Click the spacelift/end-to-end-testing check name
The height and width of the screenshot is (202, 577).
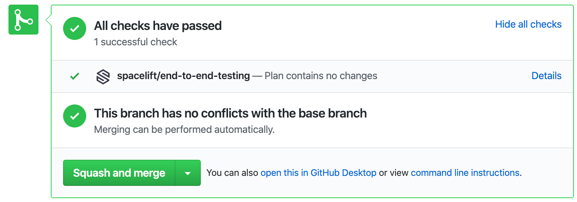point(183,76)
